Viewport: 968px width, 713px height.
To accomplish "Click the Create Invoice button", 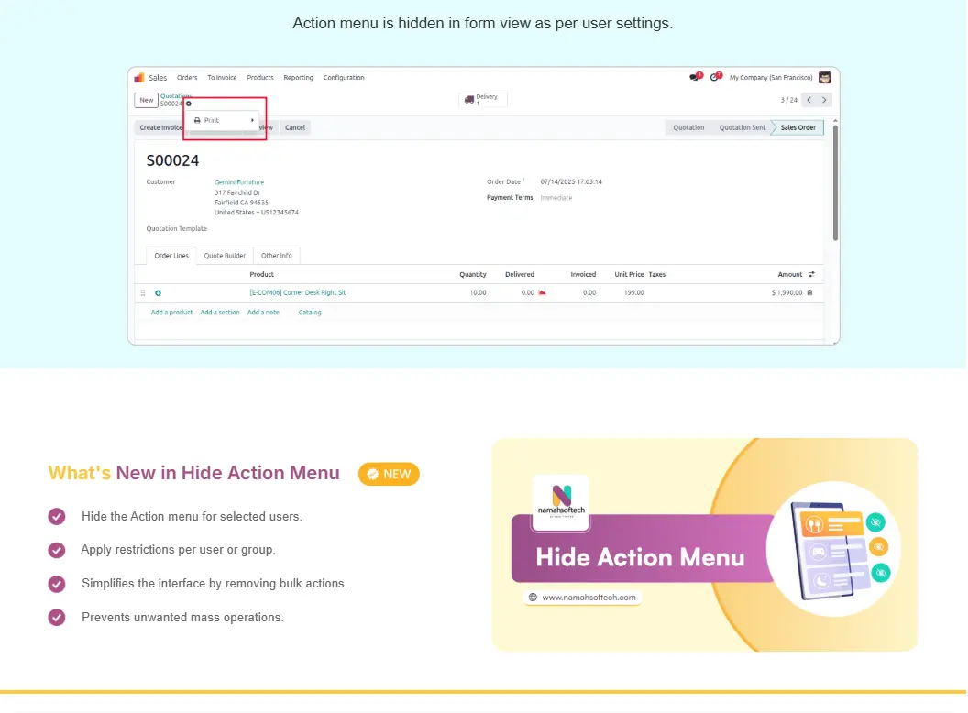I will [160, 127].
